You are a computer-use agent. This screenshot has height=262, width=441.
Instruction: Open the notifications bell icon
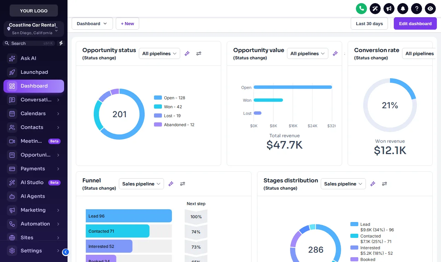click(403, 9)
